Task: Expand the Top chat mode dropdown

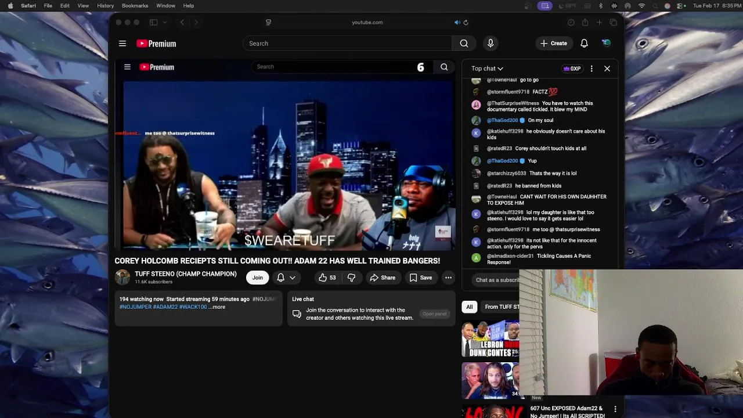Action: tap(487, 69)
